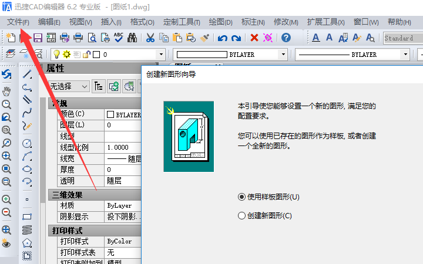Select the Helix spring tool

tap(27, 230)
